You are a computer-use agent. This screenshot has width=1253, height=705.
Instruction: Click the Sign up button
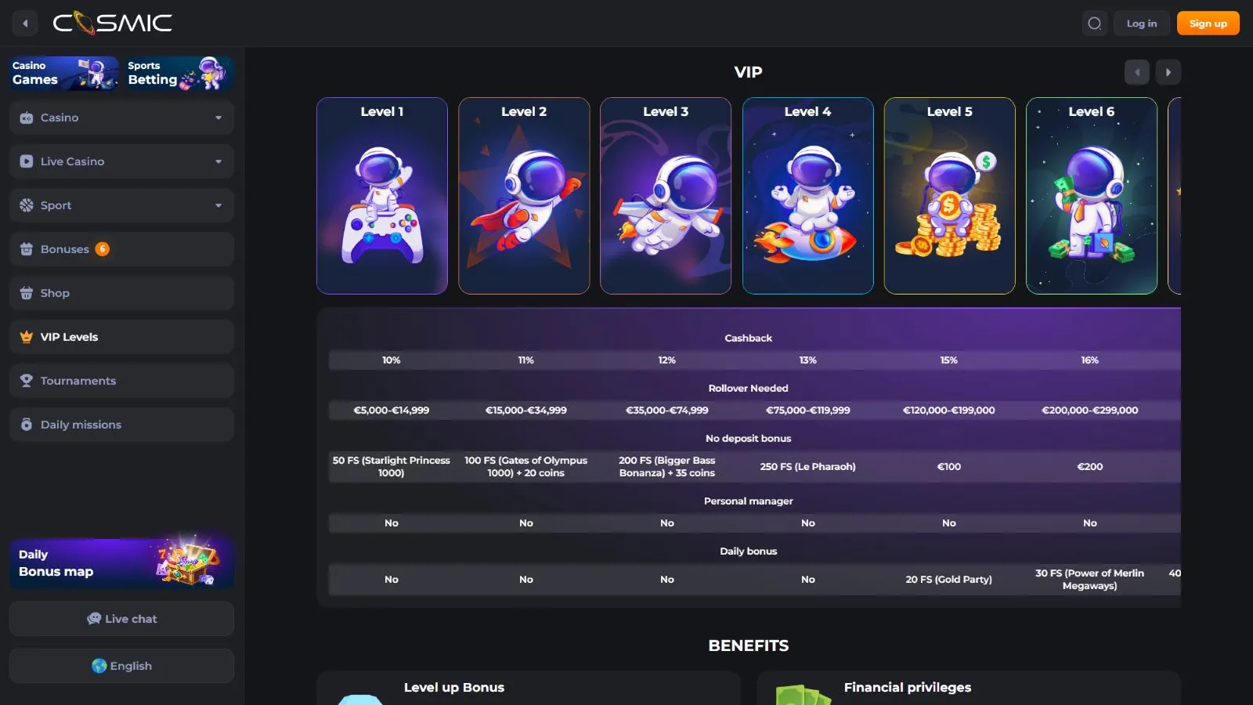tap(1208, 23)
